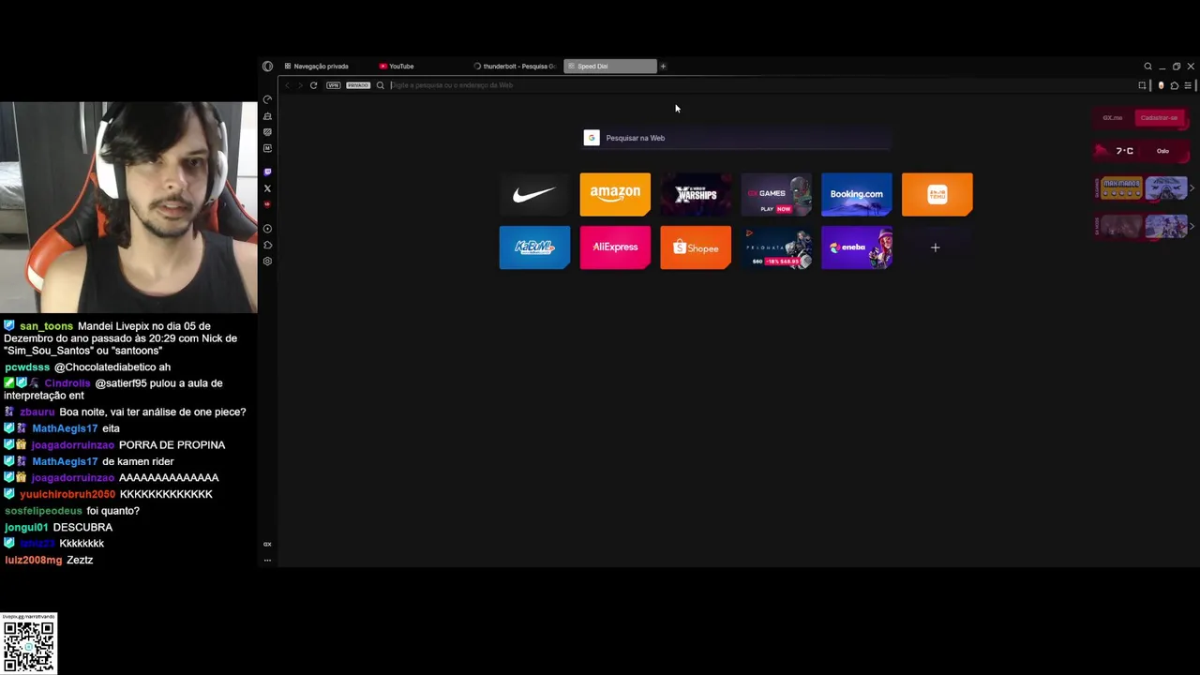Click chat username sosfelipeodeus

(43, 511)
